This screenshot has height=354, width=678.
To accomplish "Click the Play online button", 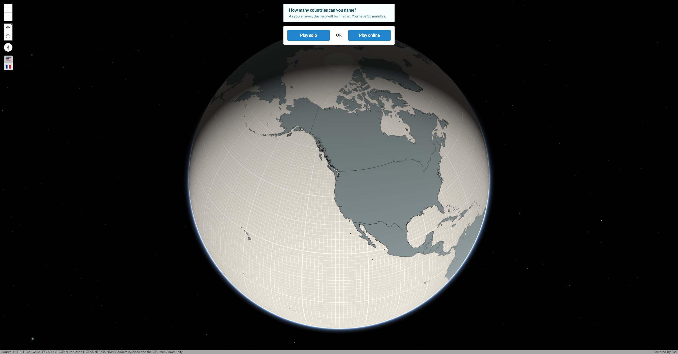I will click(369, 35).
